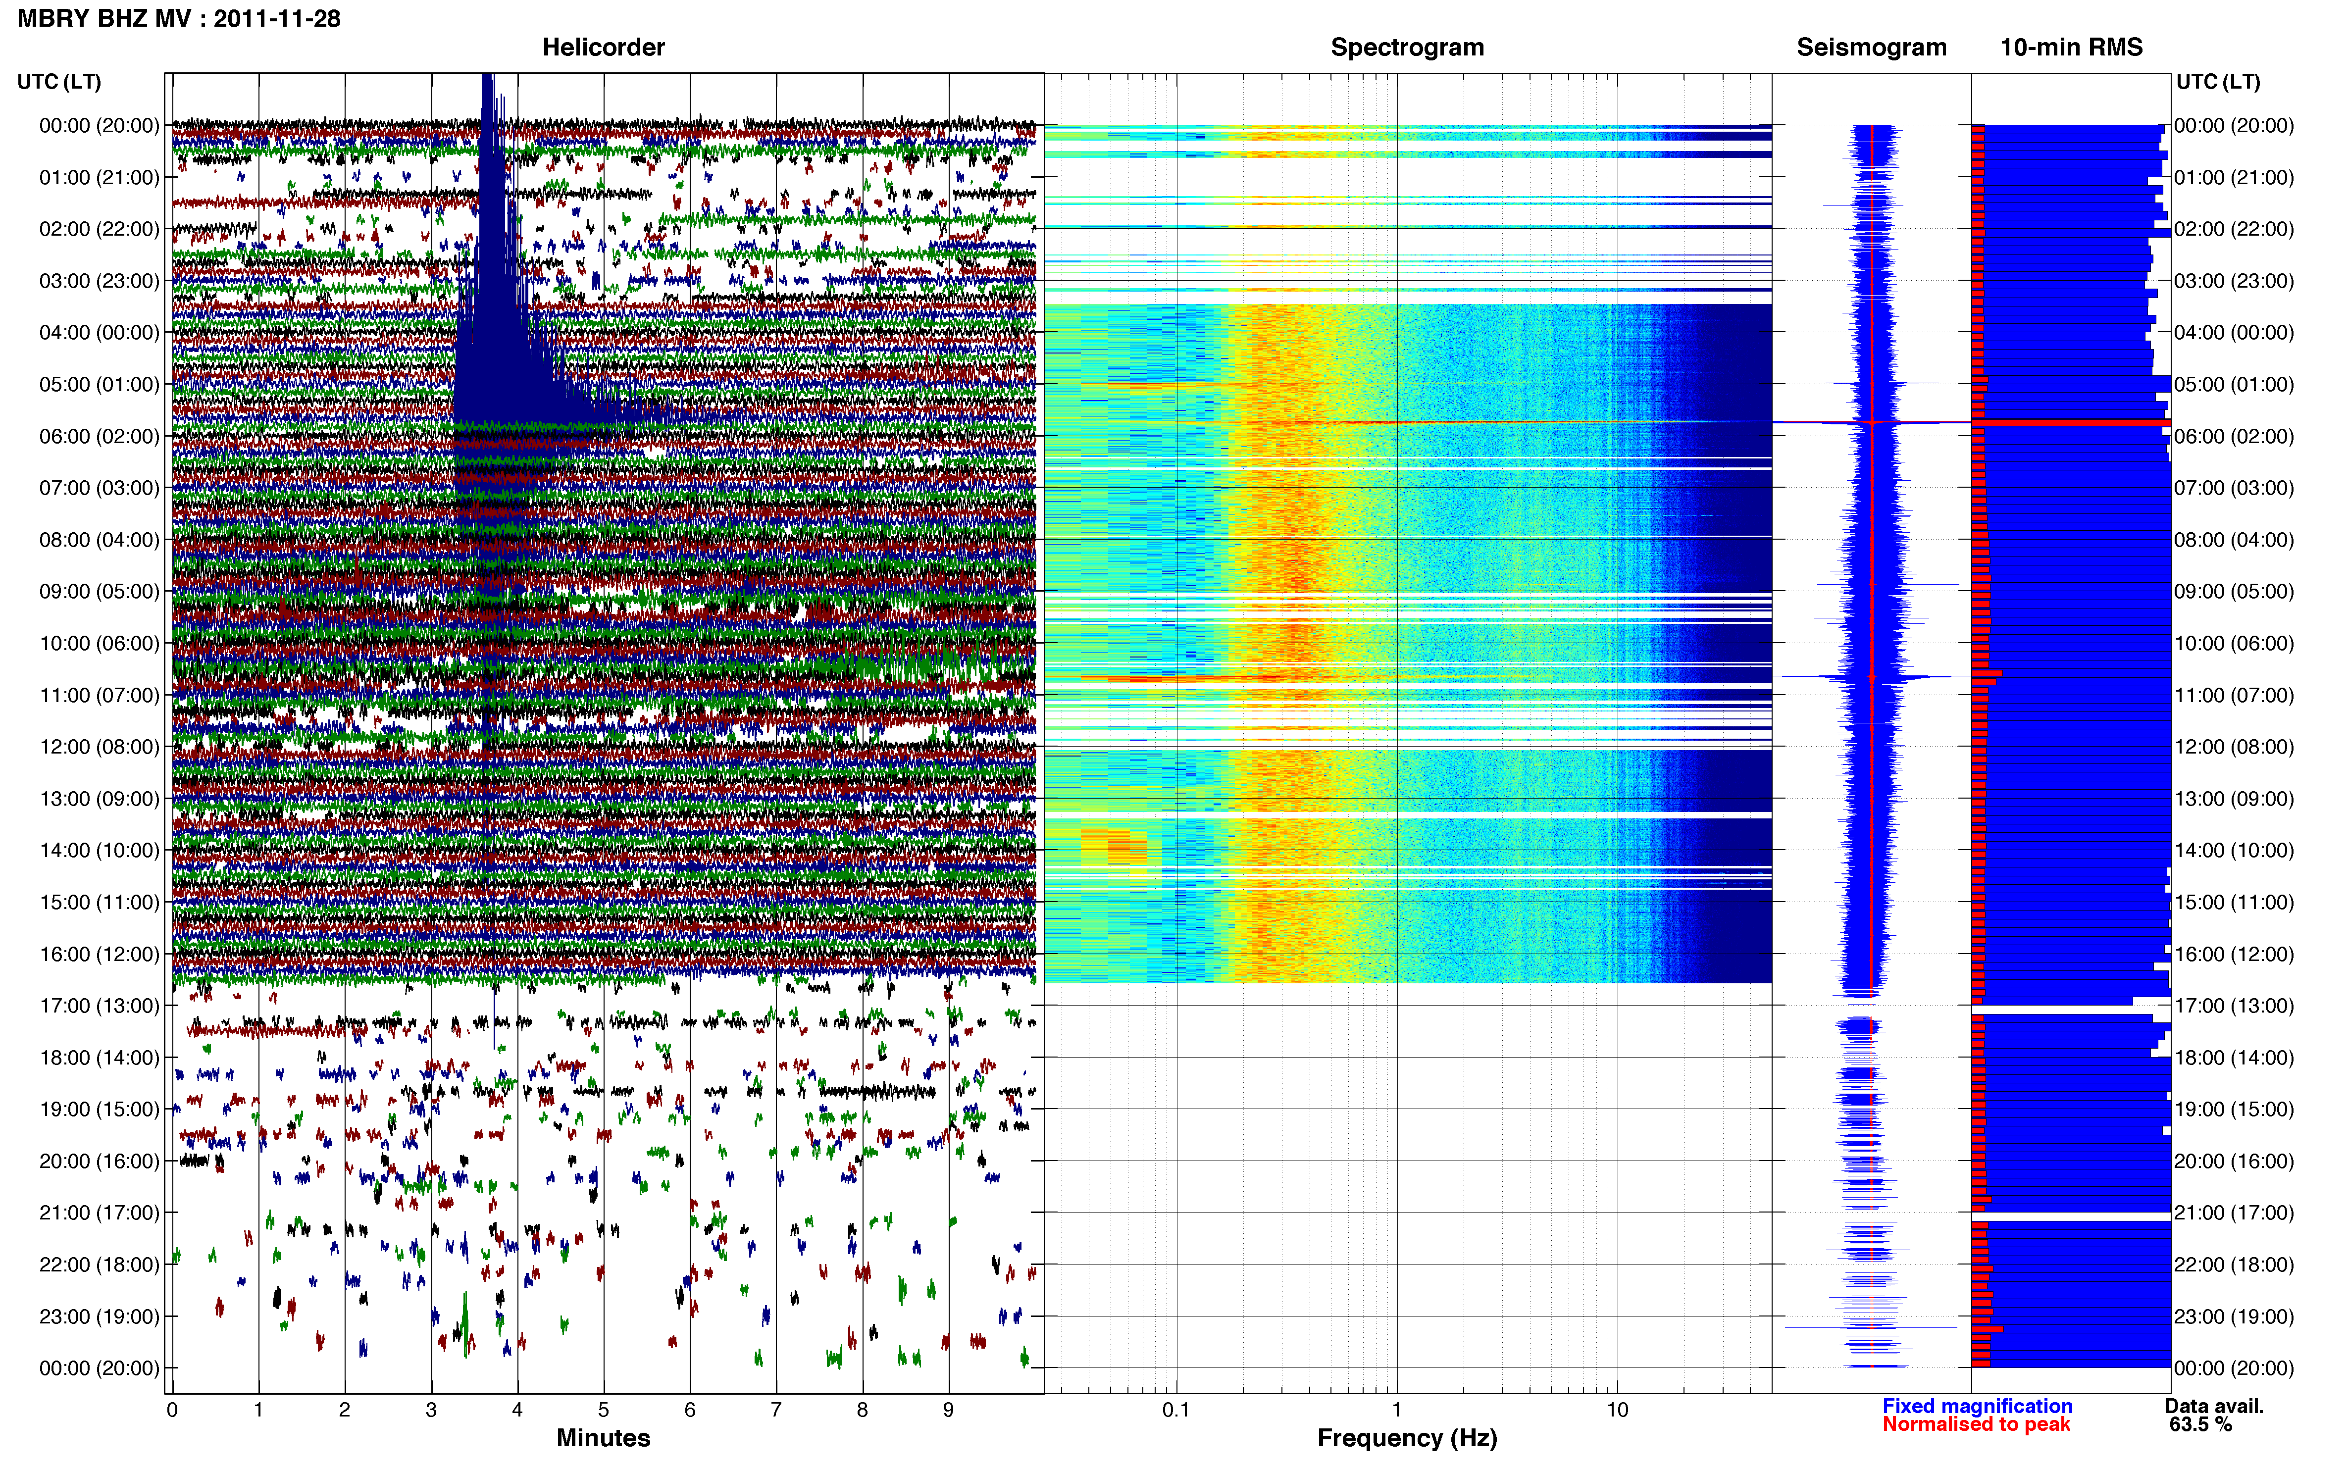The width and height of the screenshot is (2347, 1467).
Task: Click left time label '13:00 (09:00)'
Action: pyautogui.click(x=99, y=799)
